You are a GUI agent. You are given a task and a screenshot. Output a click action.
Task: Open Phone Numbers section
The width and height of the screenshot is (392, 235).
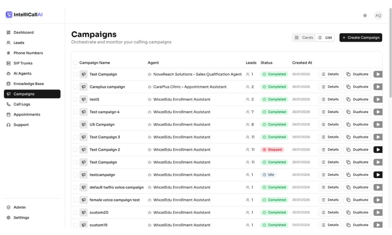(32, 53)
